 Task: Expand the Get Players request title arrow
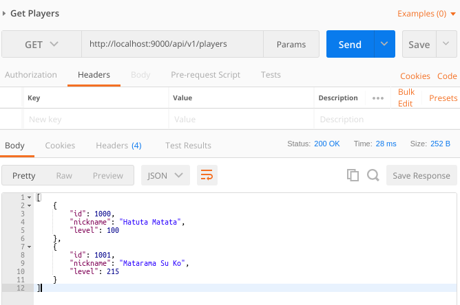pos(5,14)
